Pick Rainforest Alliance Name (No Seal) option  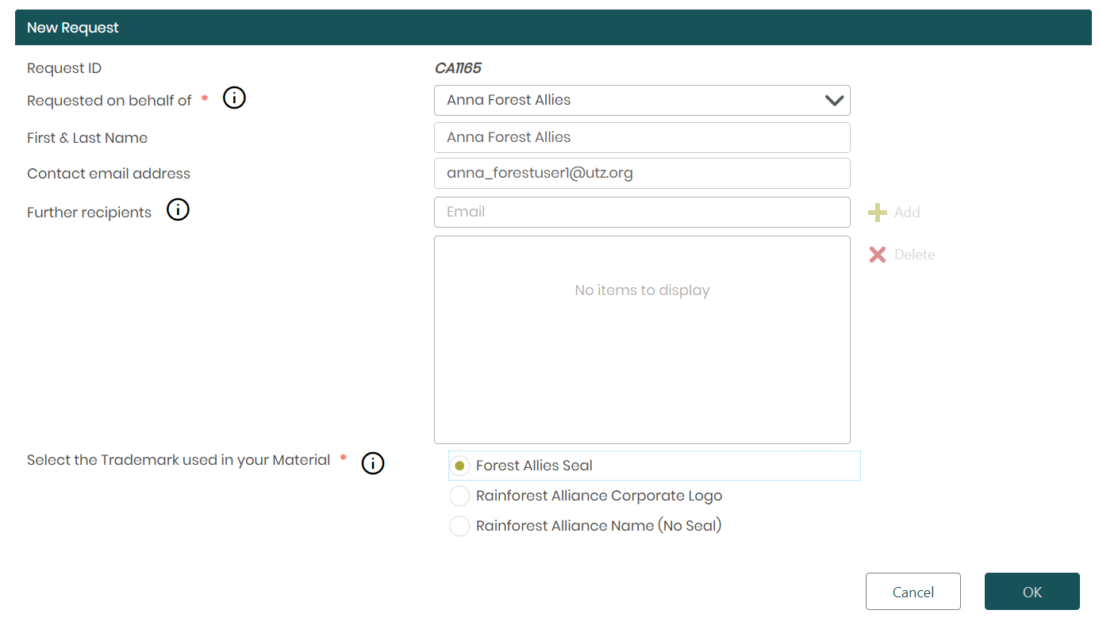pyautogui.click(x=459, y=526)
